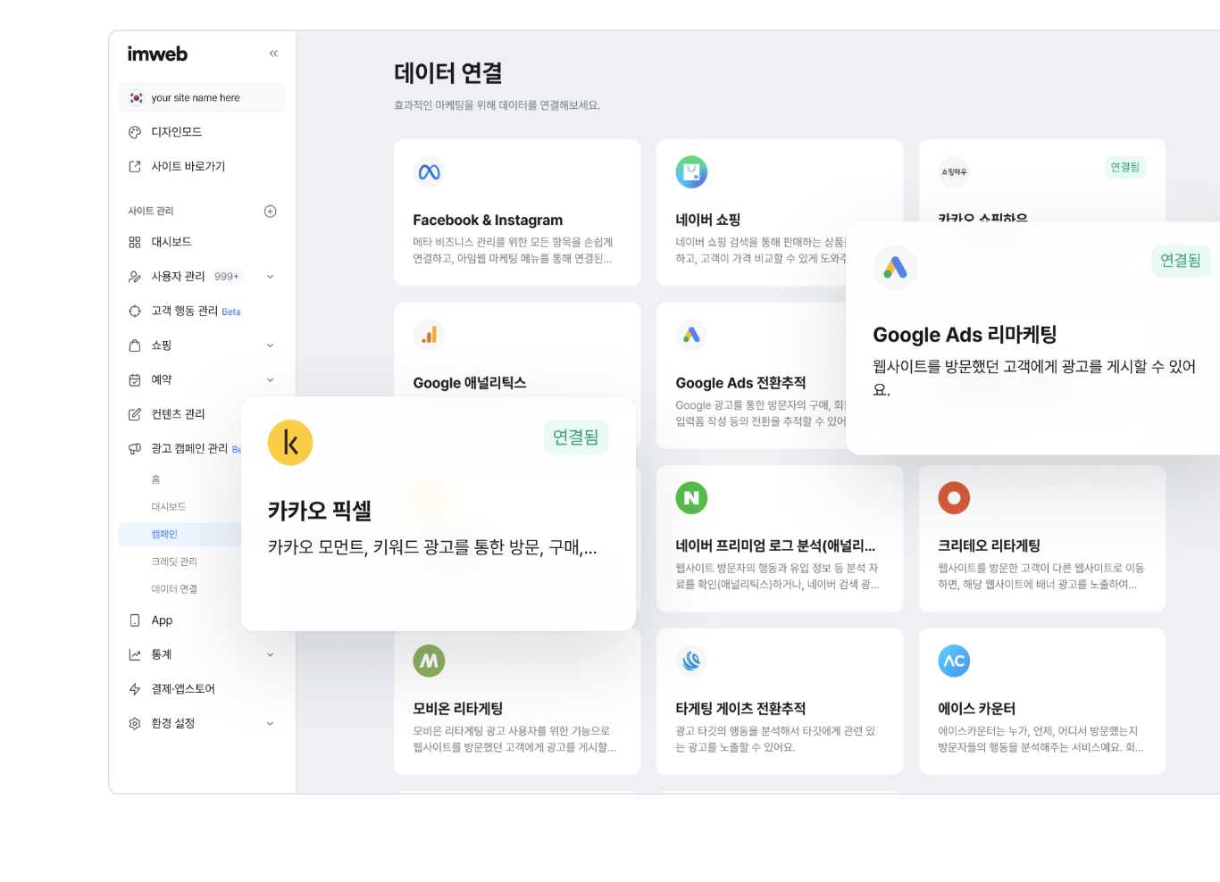Click the blue ACE counter logo
This screenshot has height=882, width=1220.
coord(954,661)
